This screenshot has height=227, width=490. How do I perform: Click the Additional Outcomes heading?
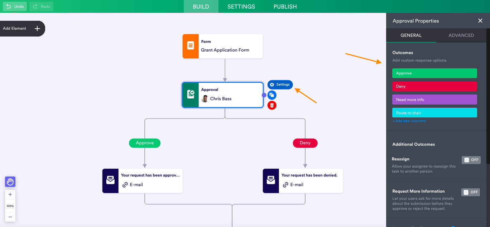(414, 144)
